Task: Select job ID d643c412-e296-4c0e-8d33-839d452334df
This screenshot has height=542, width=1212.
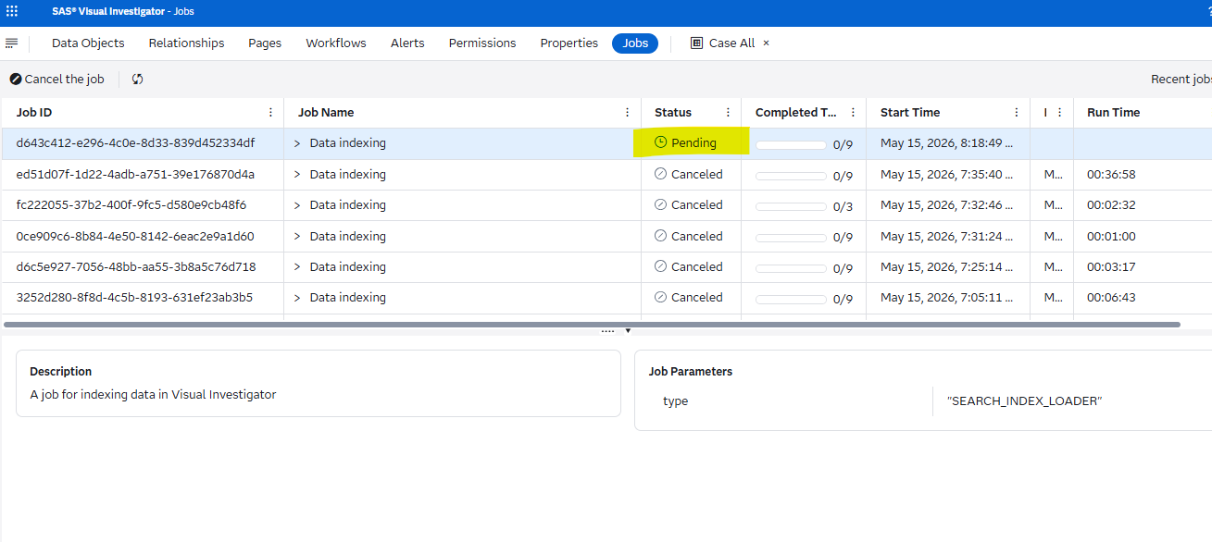Action: 135,143
